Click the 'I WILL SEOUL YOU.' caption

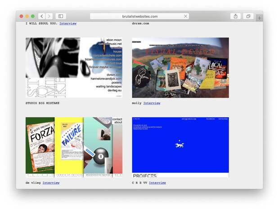tap(41, 23)
